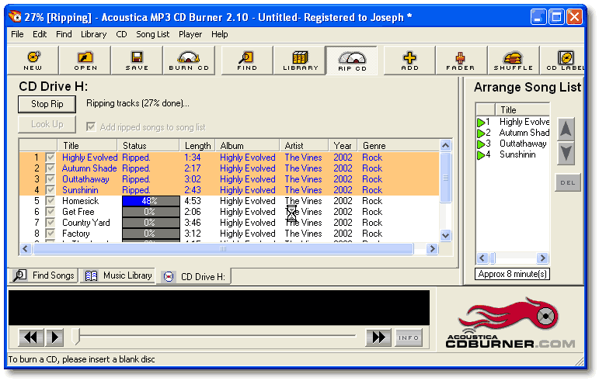Image resolution: width=599 pixels, height=381 pixels.
Task: Start burning with the Burn CD icon
Action: (189, 61)
